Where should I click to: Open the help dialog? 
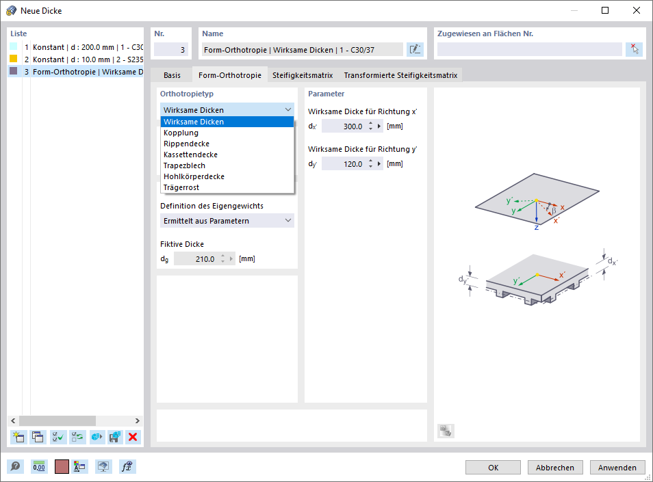point(15,467)
